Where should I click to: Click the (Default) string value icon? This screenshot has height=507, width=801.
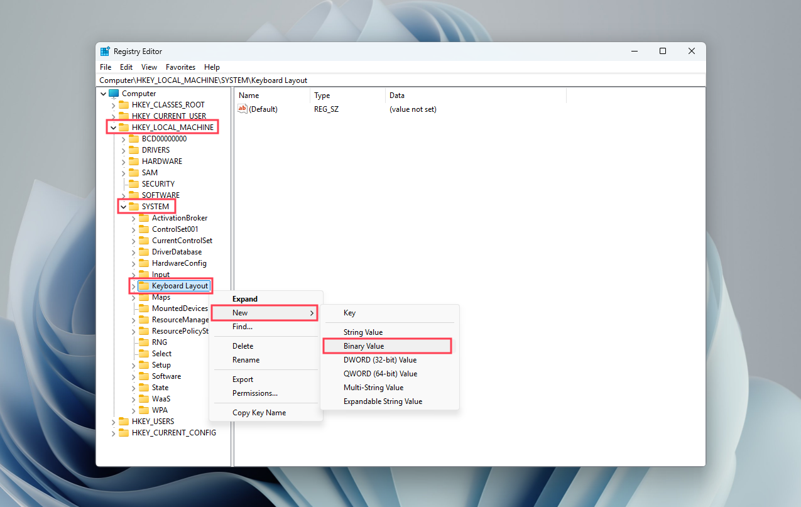coord(242,109)
